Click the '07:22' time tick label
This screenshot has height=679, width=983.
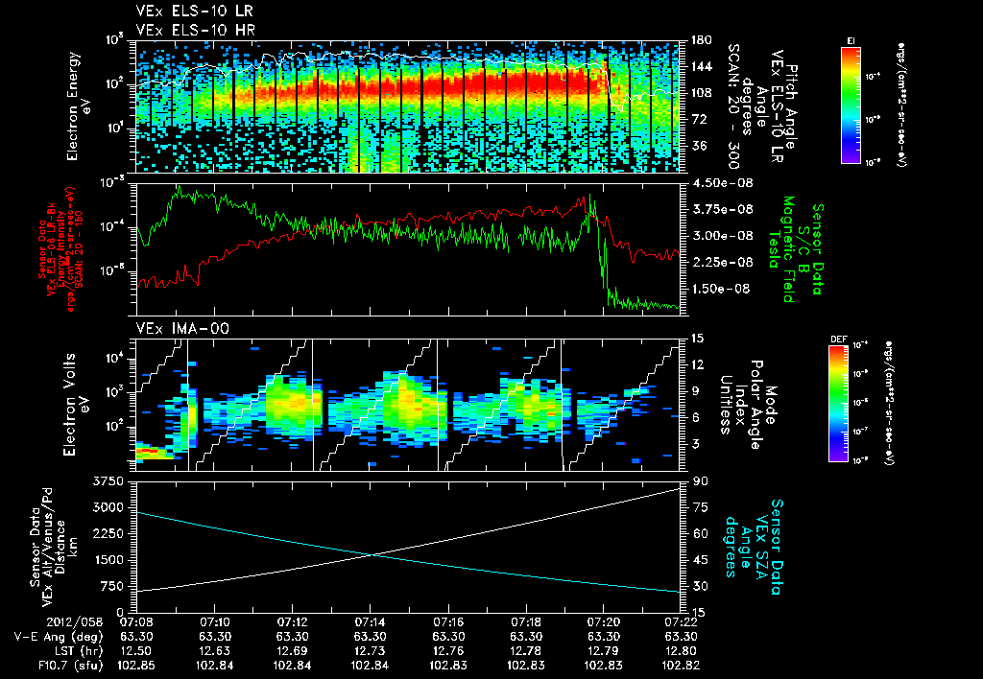681,622
